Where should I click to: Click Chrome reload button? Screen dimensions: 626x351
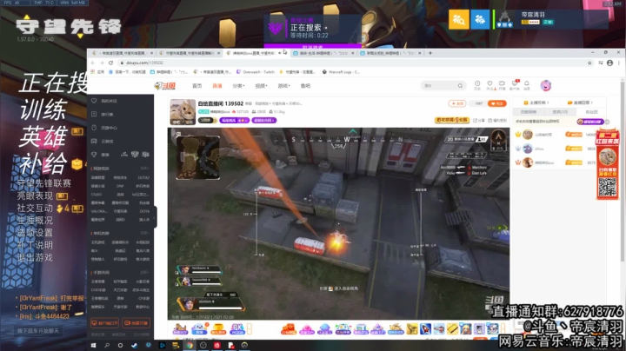pos(110,63)
